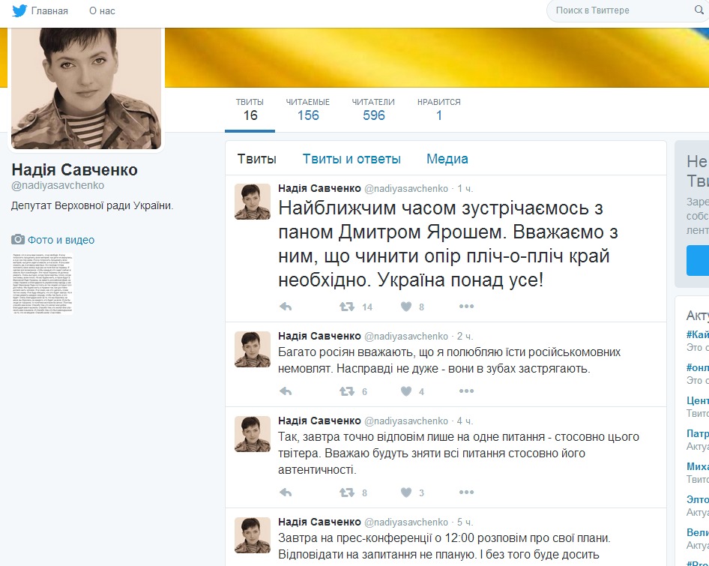Open Читатели list of 596
The image size is (709, 566).
click(373, 110)
